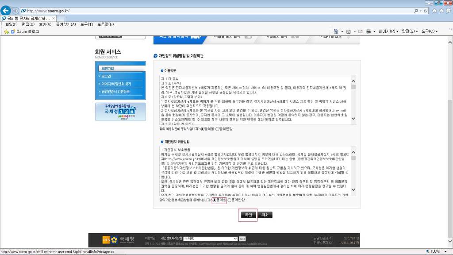The image size is (453, 255).
Task: Open the 도구(T) menu
Action: 86,24
